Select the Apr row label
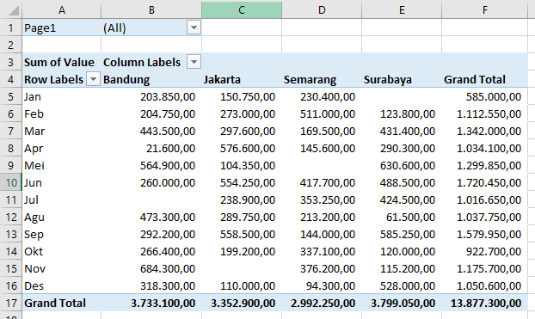The height and width of the screenshot is (319, 535). point(34,148)
